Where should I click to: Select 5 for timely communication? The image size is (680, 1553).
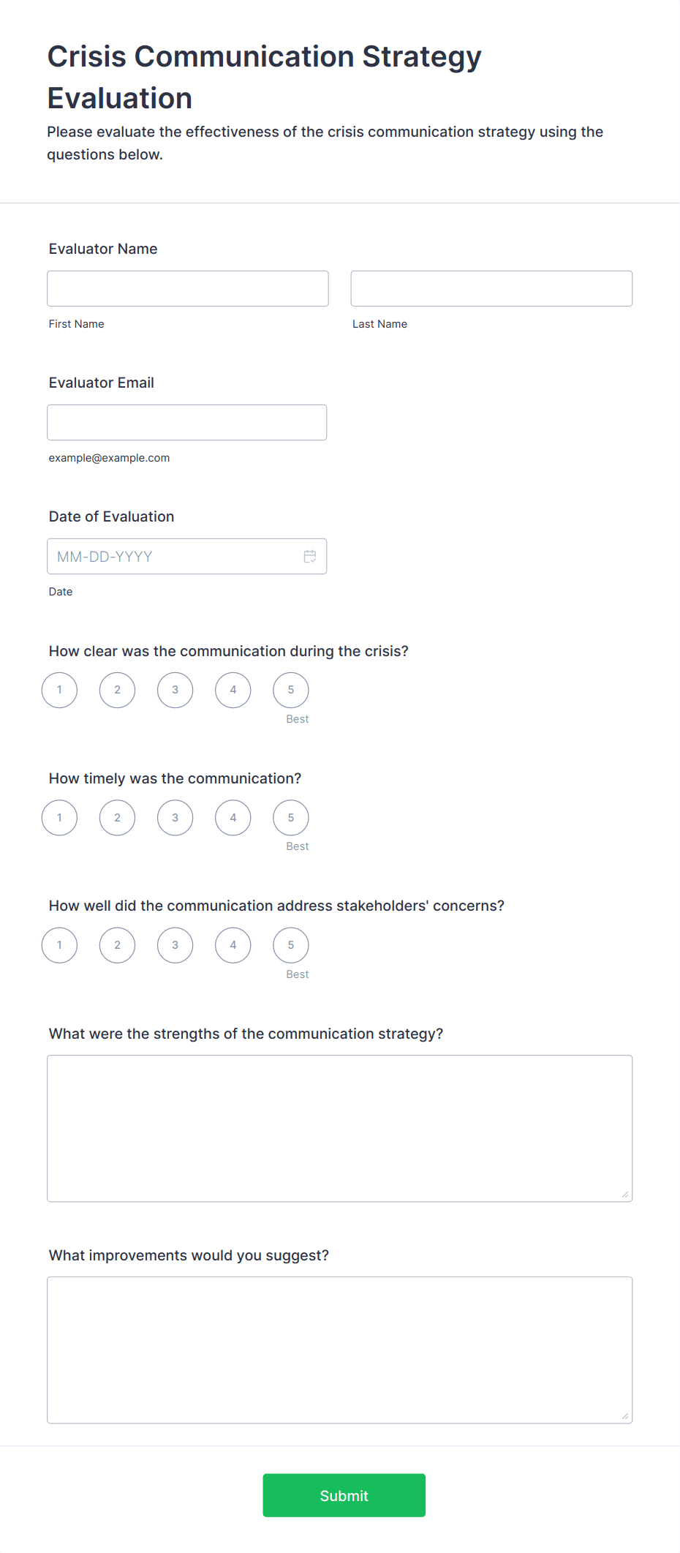click(291, 818)
